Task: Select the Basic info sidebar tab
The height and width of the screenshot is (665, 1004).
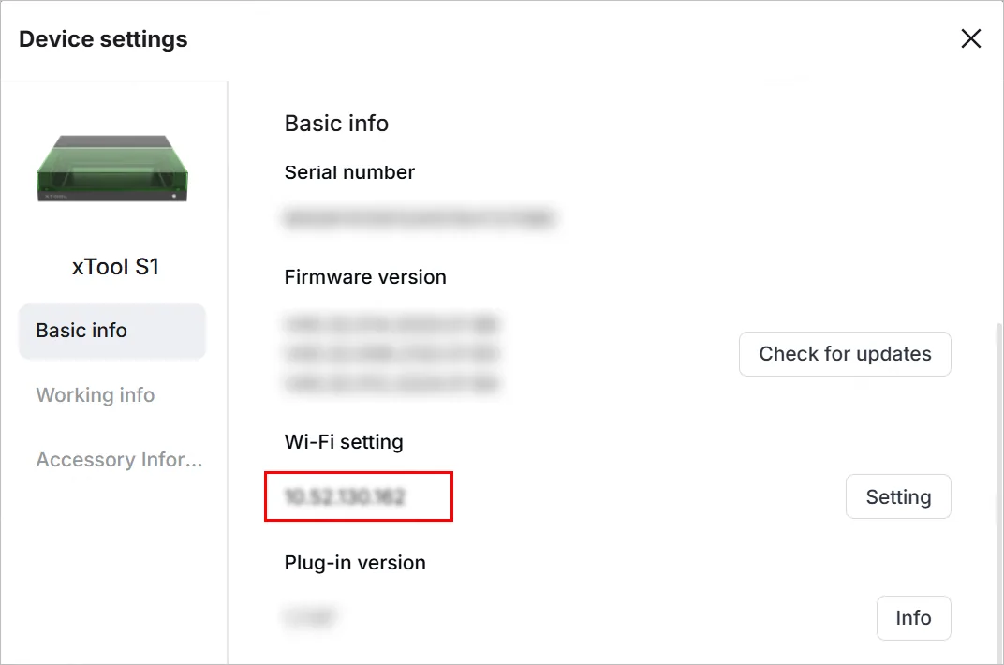Action: (112, 331)
